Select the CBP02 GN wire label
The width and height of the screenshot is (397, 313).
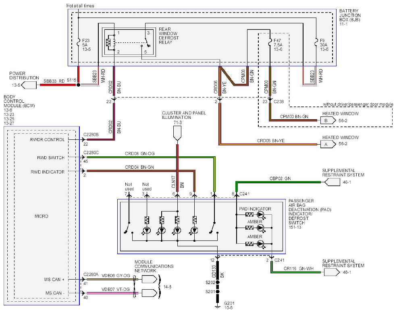coord(280,178)
